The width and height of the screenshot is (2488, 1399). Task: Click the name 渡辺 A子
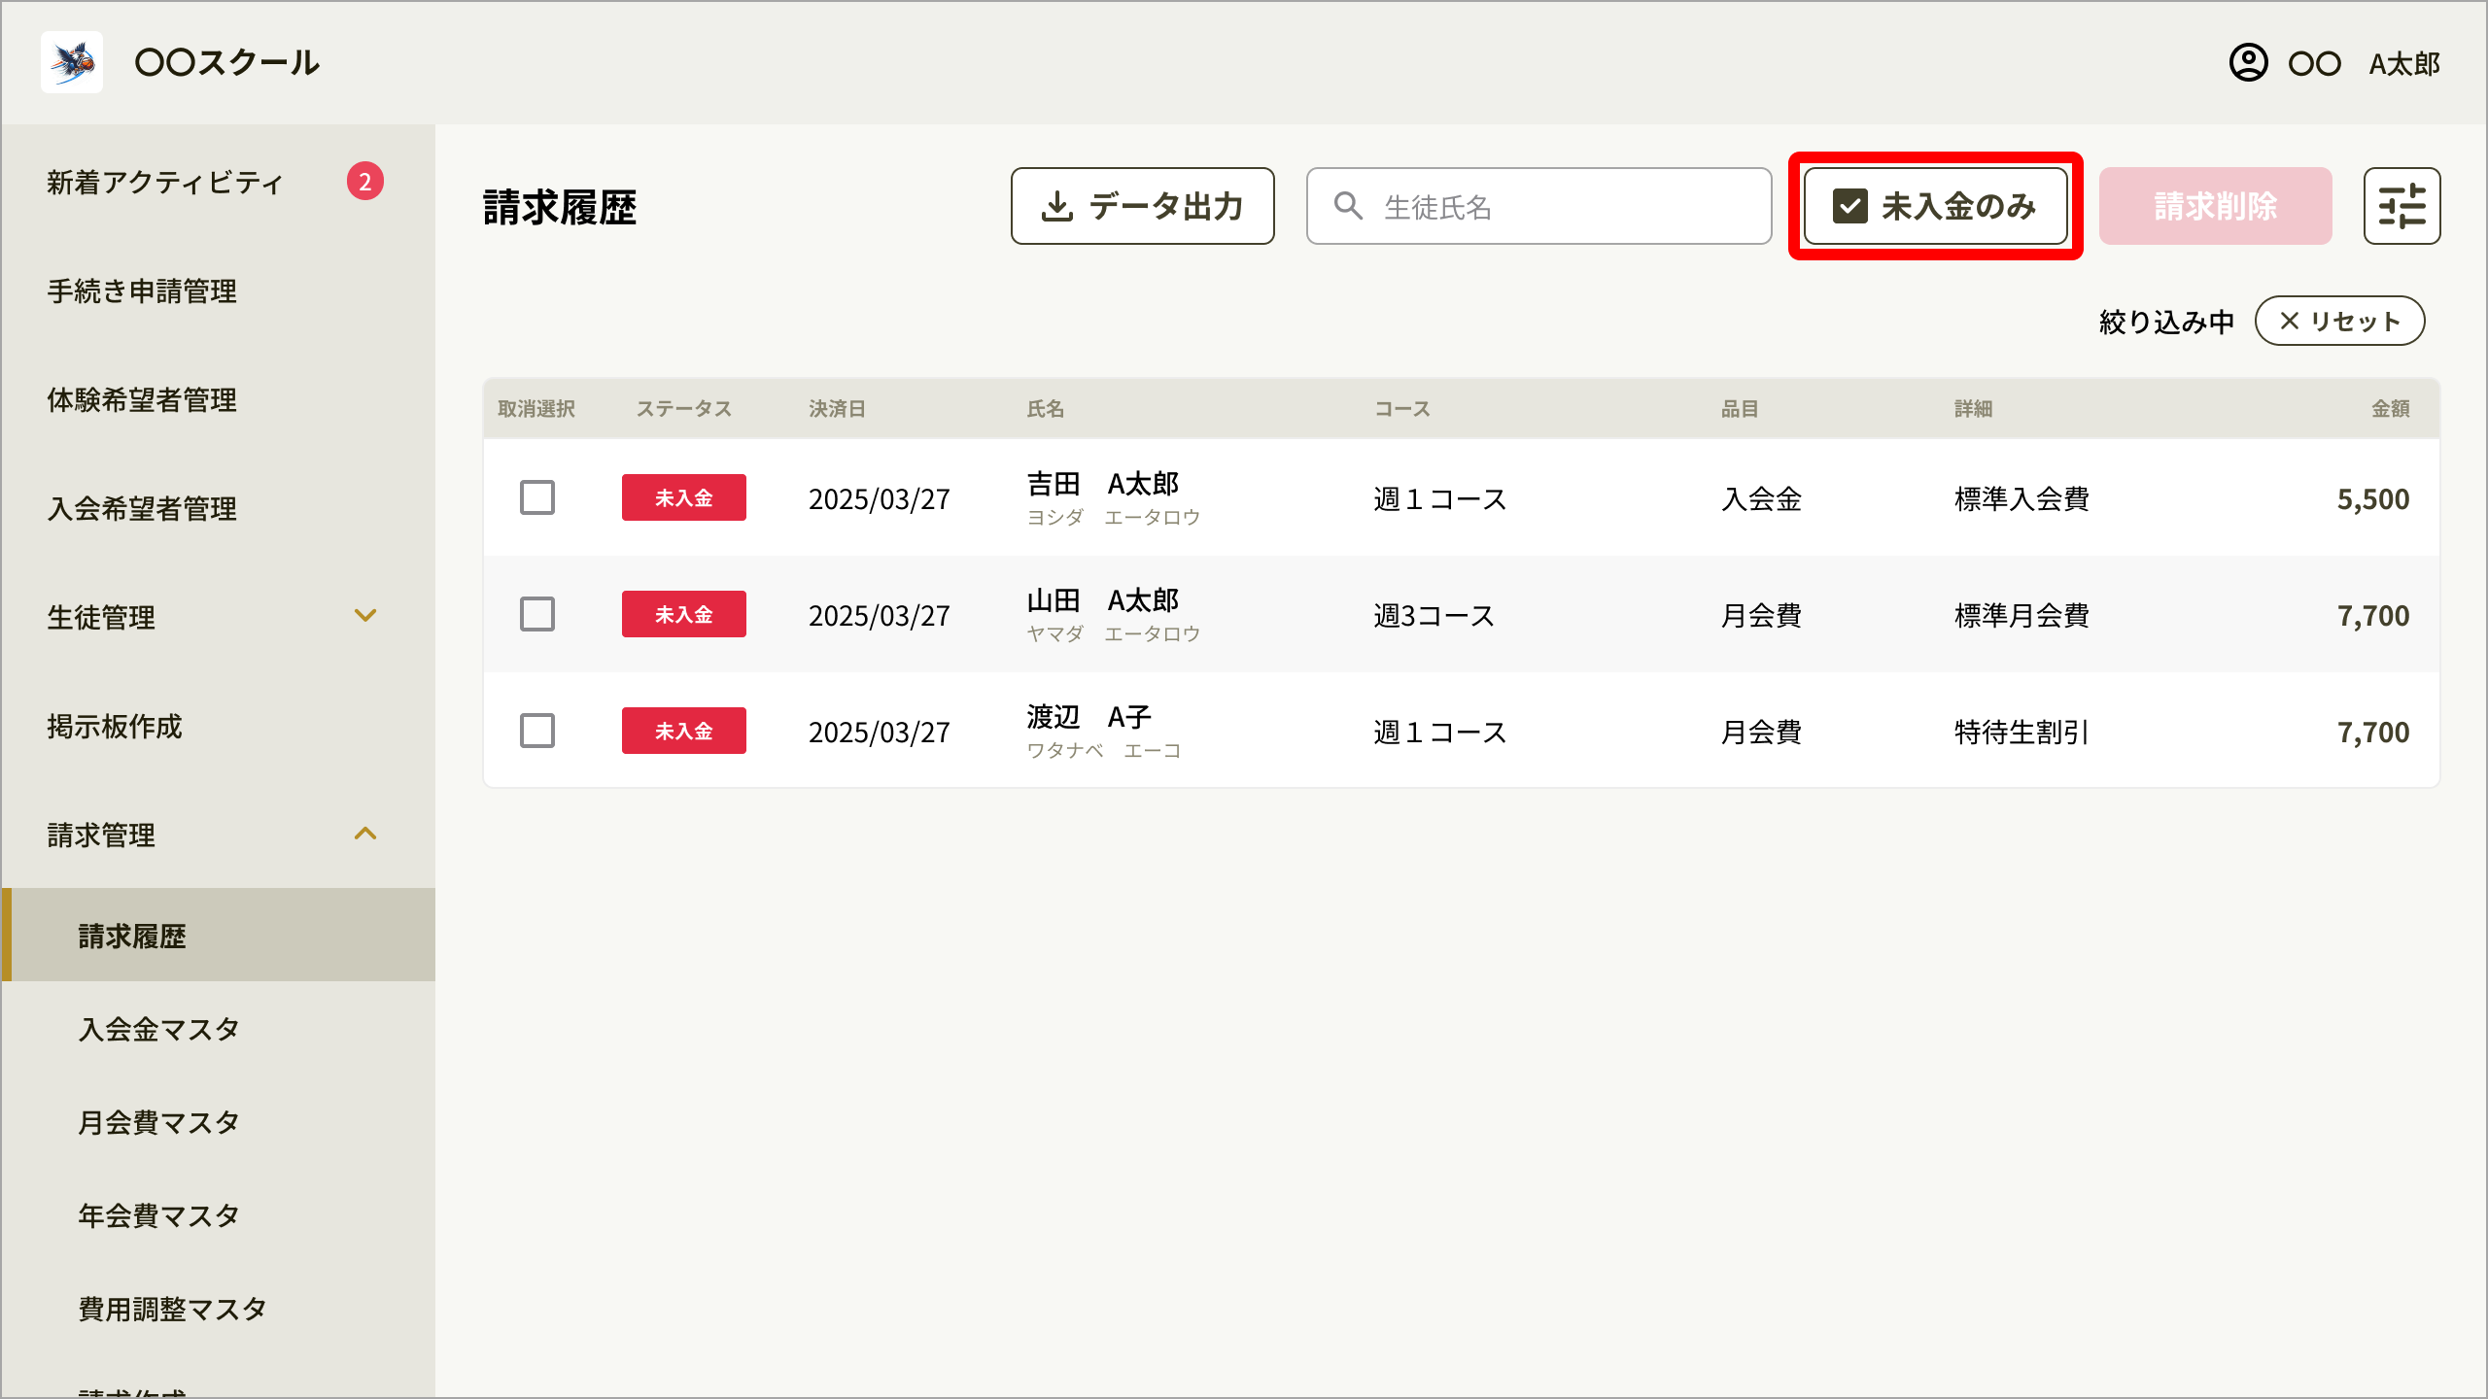coord(1089,717)
